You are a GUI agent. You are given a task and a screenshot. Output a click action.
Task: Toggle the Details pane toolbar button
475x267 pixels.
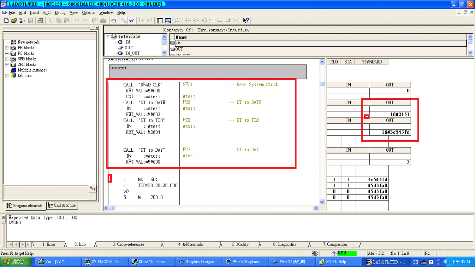pyautogui.click(x=168, y=20)
